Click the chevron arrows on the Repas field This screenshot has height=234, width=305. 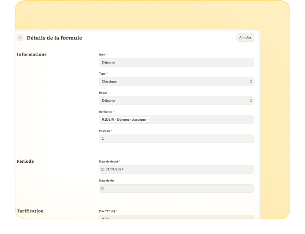click(251, 101)
